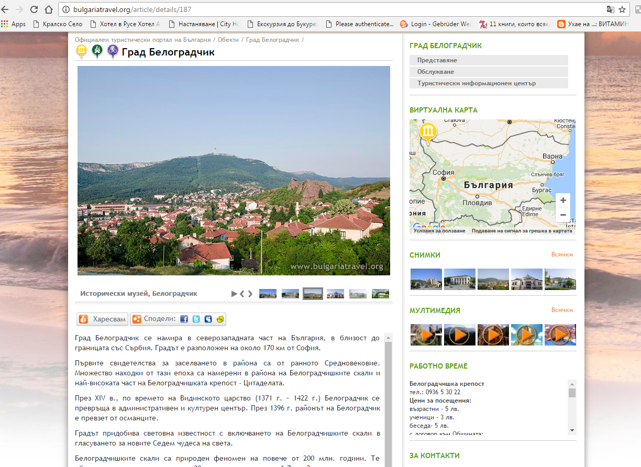The image size is (641, 467).
Task: Click the yellow museum pin icon beside the page title
Action: coord(81,51)
